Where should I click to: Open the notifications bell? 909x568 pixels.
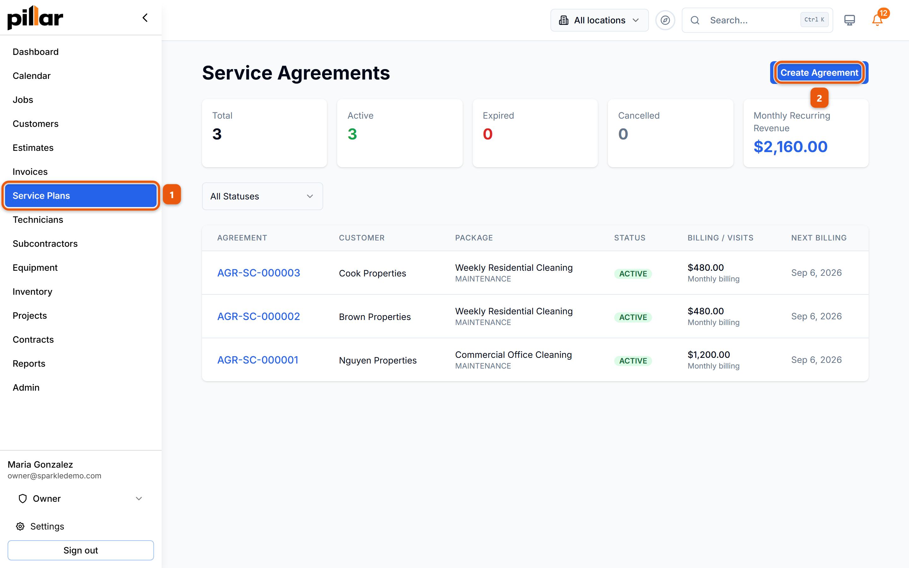pos(877,20)
